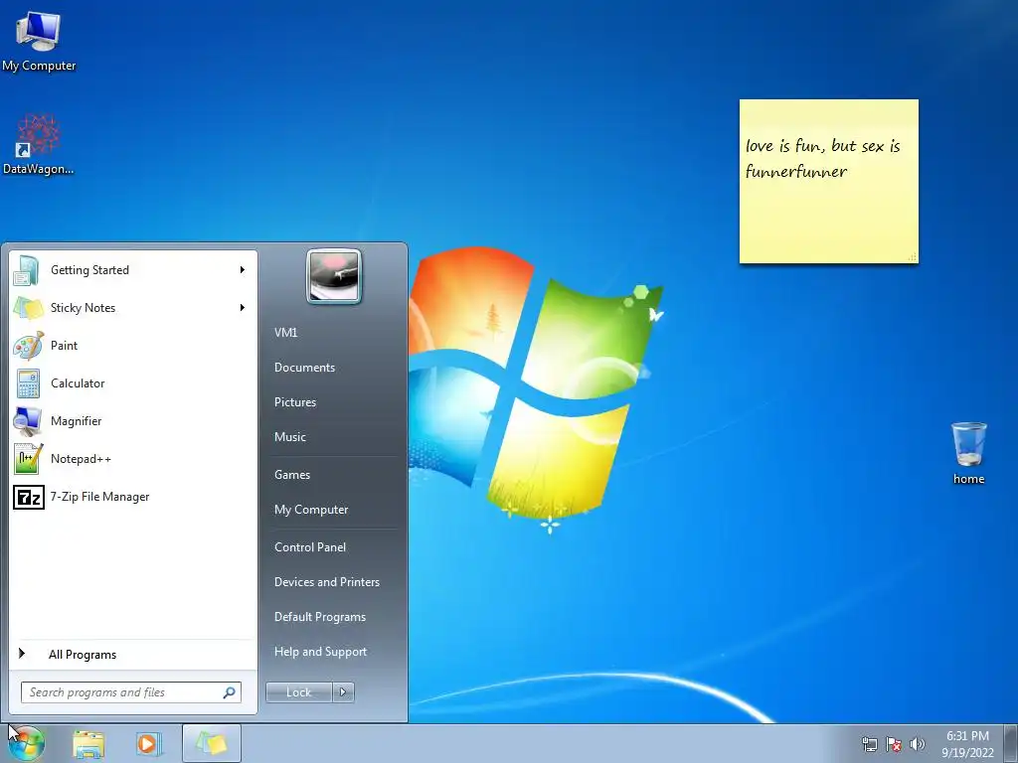
Task: Click the Search programs and files box
Action: tap(131, 692)
